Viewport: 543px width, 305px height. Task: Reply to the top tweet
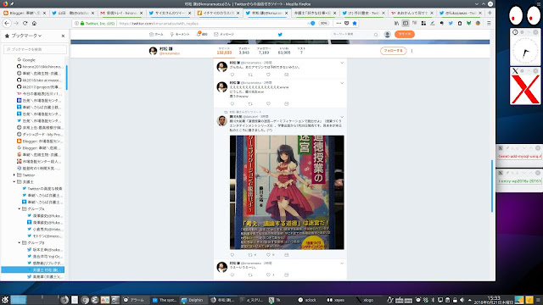pos(232,75)
